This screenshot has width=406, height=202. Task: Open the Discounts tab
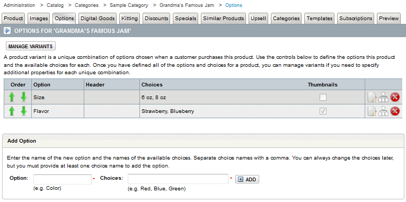(x=156, y=19)
